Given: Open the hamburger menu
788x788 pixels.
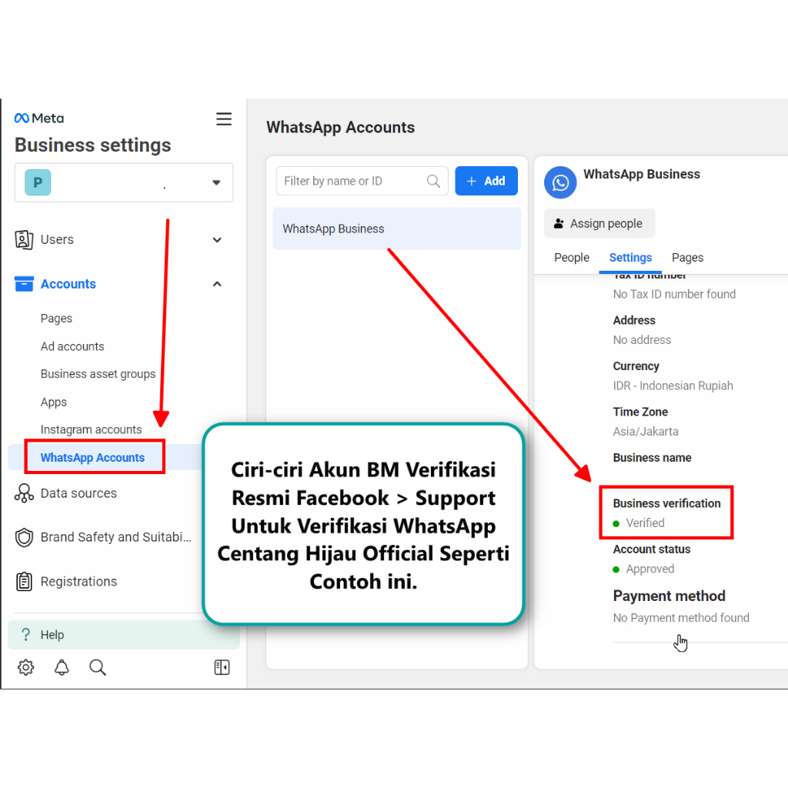Looking at the screenshot, I should (223, 119).
